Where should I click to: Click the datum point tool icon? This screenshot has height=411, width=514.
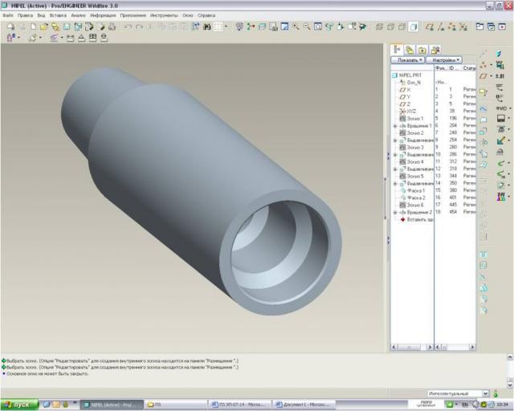click(x=483, y=65)
